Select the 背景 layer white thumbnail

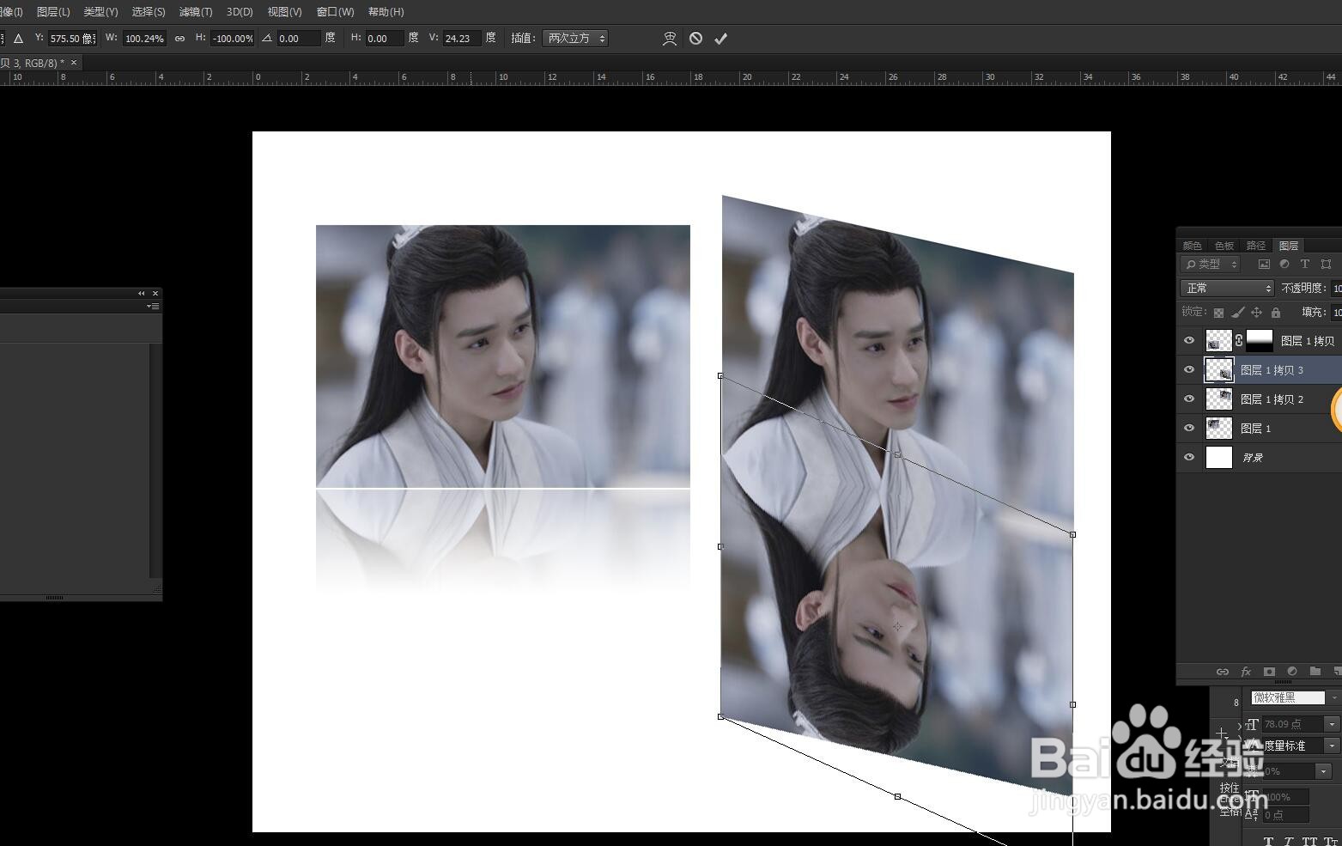pyautogui.click(x=1219, y=458)
